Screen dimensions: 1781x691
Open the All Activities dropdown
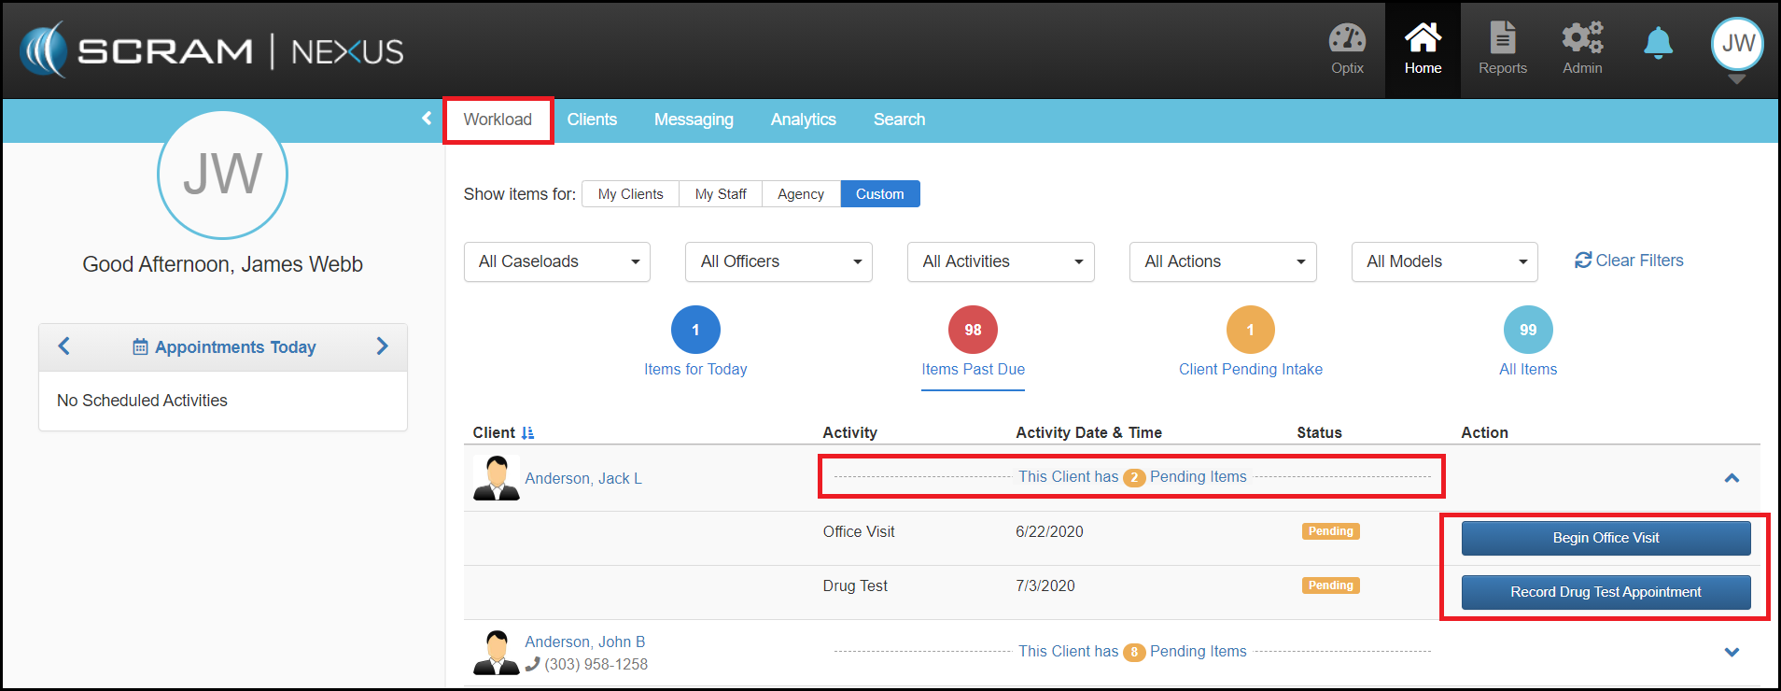point(1000,261)
